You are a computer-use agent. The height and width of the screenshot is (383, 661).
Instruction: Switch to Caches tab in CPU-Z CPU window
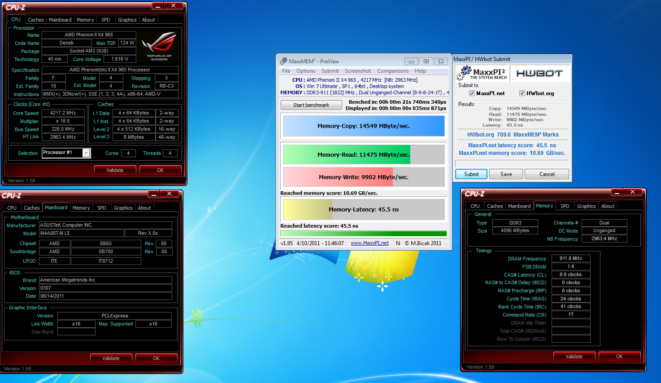[36, 20]
